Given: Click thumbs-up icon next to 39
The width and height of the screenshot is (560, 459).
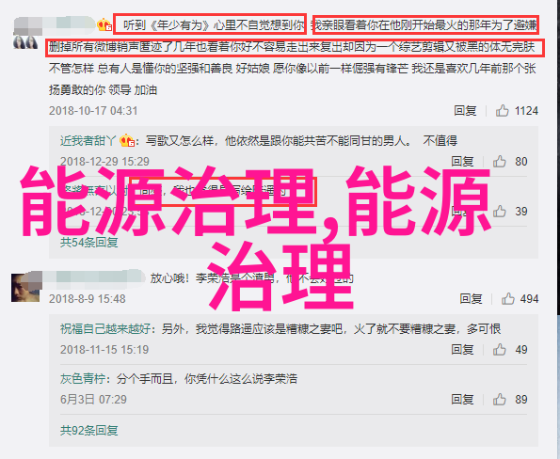Looking at the screenshot, I should [x=500, y=212].
